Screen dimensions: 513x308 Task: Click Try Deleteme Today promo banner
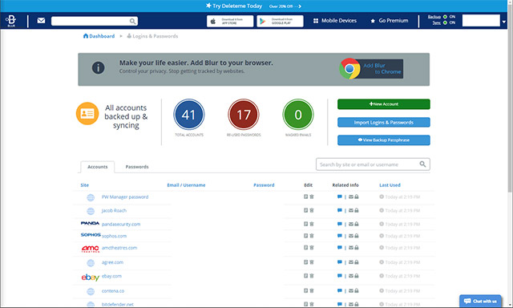(253, 6)
